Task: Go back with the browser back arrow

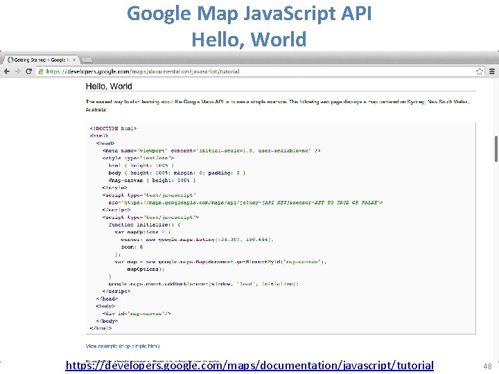Action: (7, 71)
